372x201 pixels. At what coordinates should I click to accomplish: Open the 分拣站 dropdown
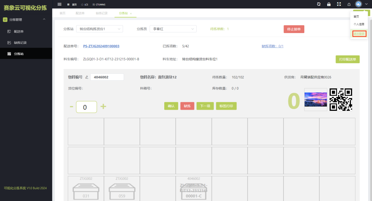point(100,29)
